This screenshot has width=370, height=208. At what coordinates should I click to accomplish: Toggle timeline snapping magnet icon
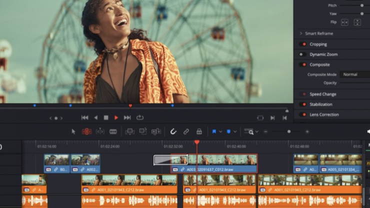click(x=173, y=131)
